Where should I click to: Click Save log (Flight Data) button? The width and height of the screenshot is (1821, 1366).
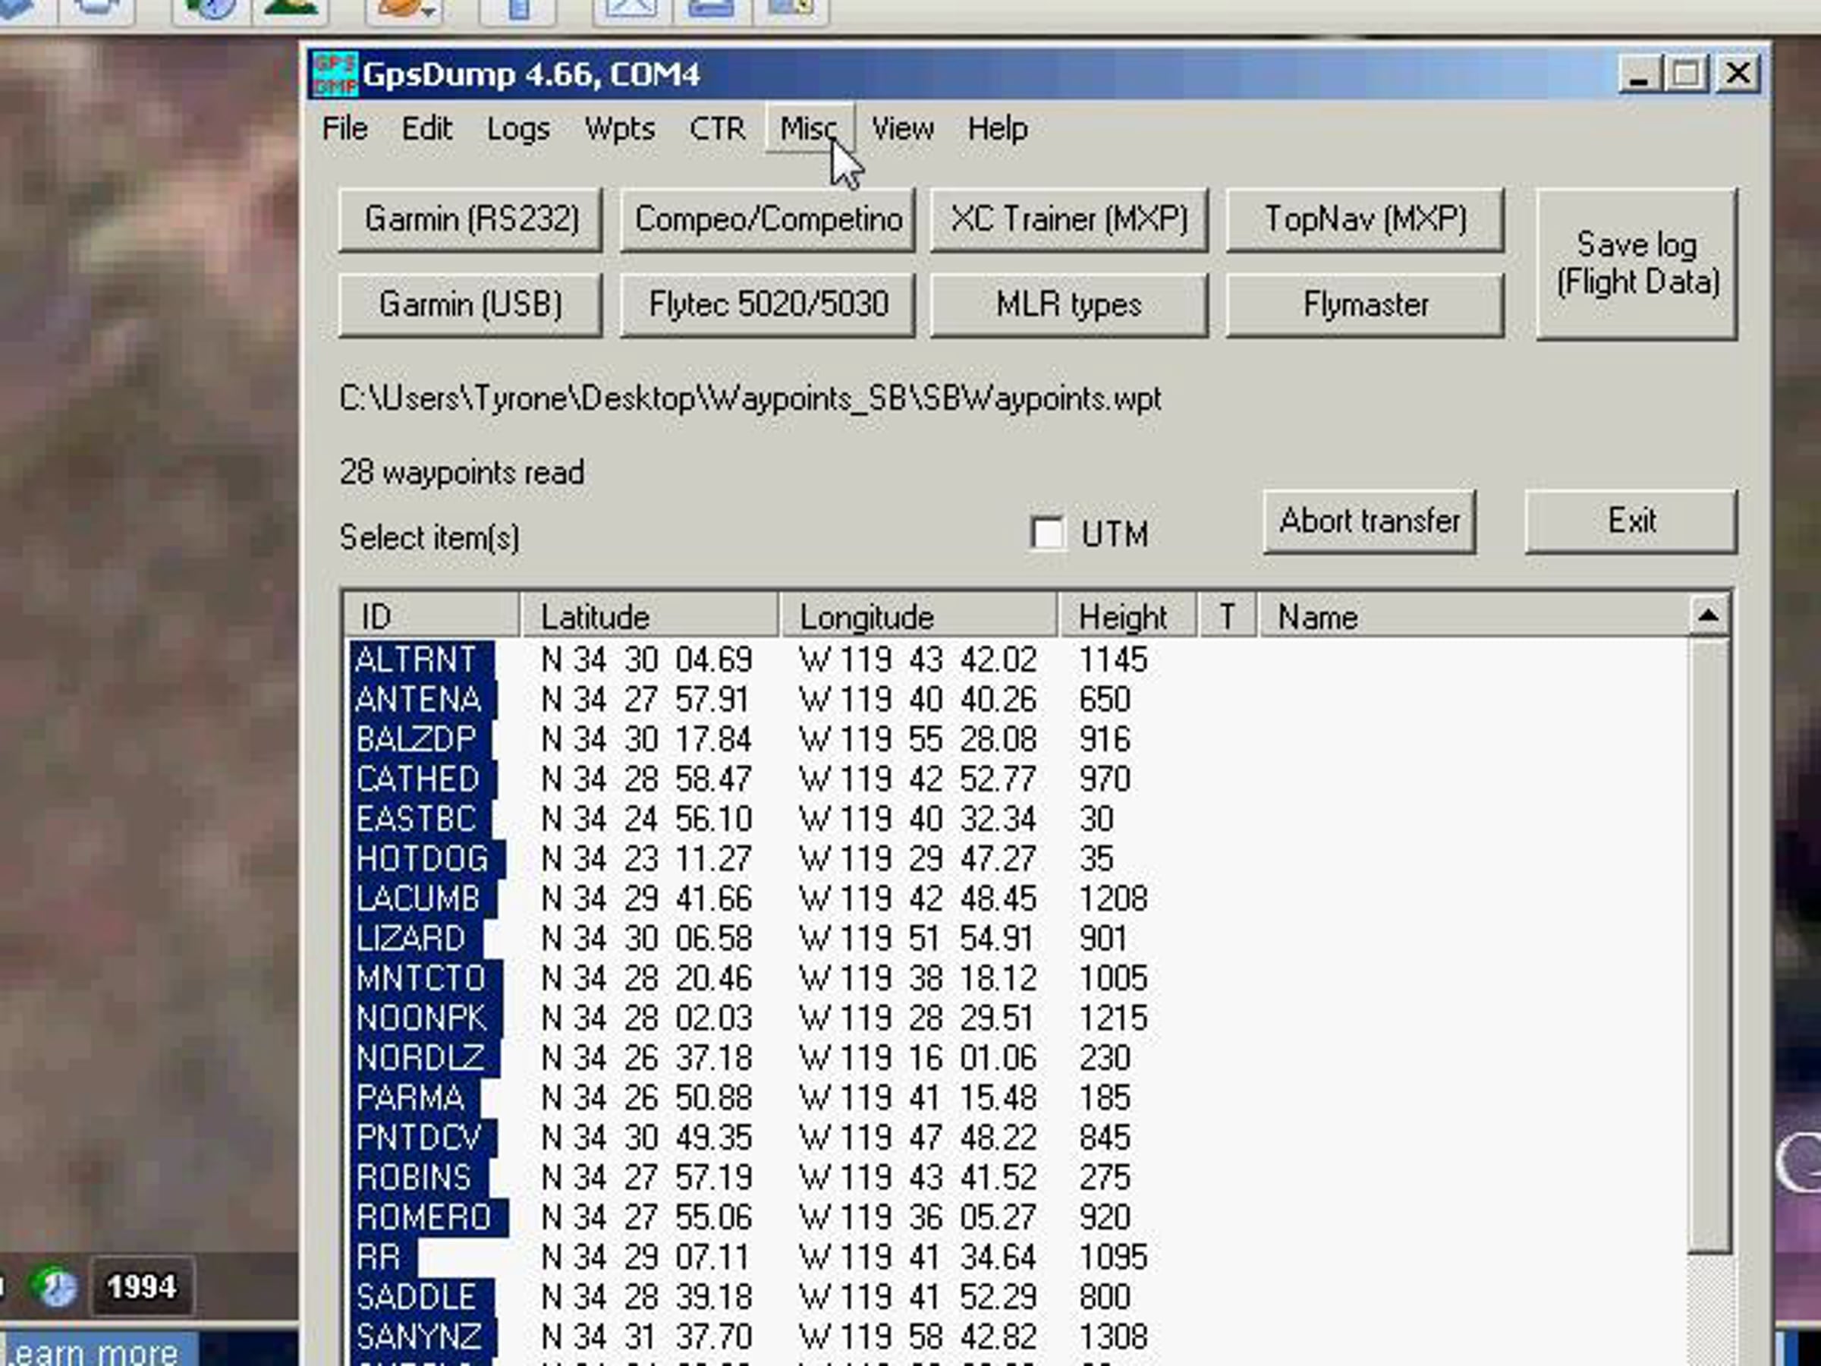[x=1637, y=263]
